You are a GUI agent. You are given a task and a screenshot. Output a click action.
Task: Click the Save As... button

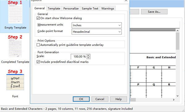(x=154, y=12)
